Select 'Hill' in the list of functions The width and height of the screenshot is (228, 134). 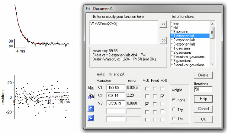click(x=190, y=27)
